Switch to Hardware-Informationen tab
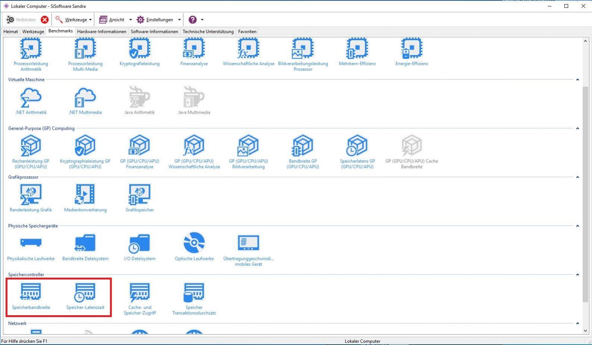Viewport: 592px width, 345px height. [x=101, y=32]
